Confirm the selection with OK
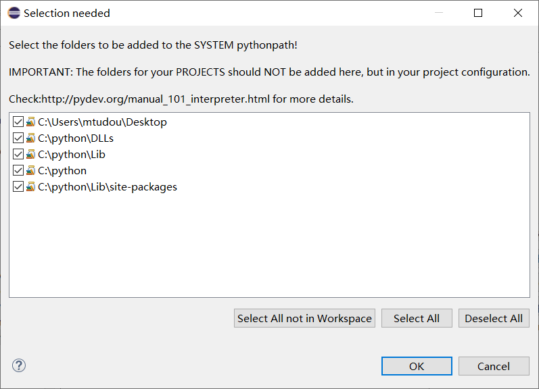 [x=417, y=366]
